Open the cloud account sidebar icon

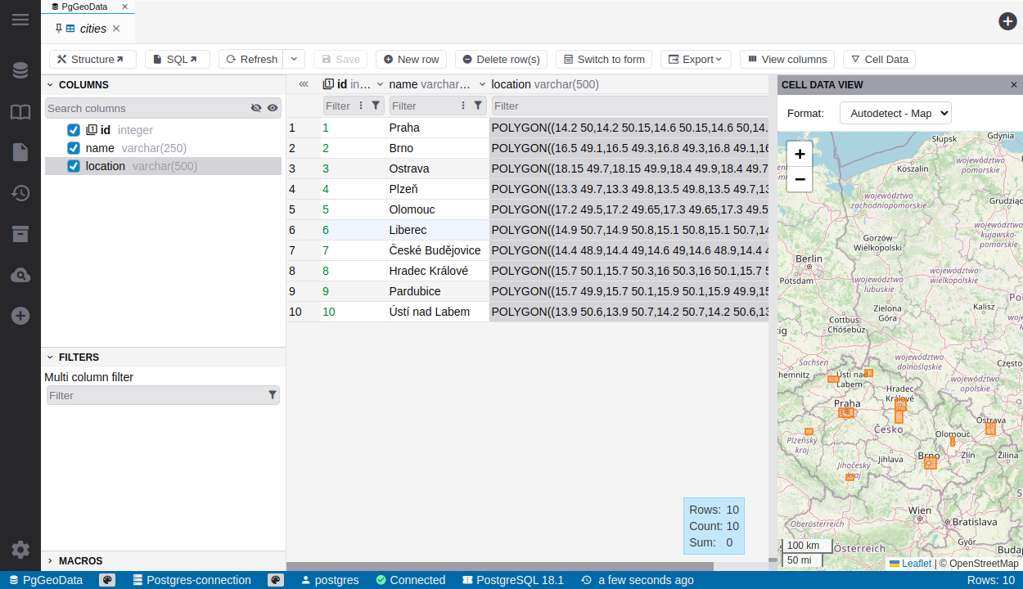click(20, 275)
